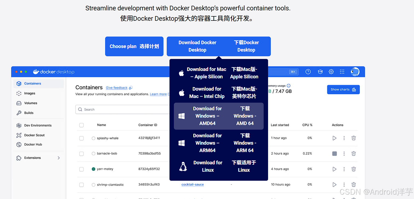This screenshot has height=199, width=414.
Task: Check the barnacle-bob row checkbox
Action: pos(81,154)
